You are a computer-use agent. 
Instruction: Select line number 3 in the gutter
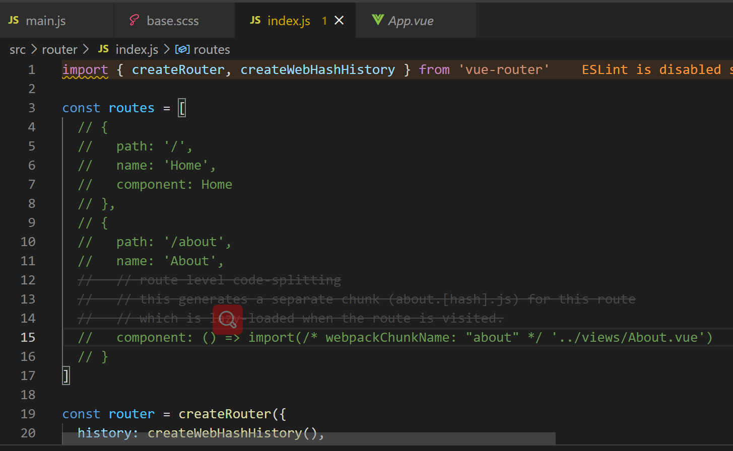coord(32,108)
